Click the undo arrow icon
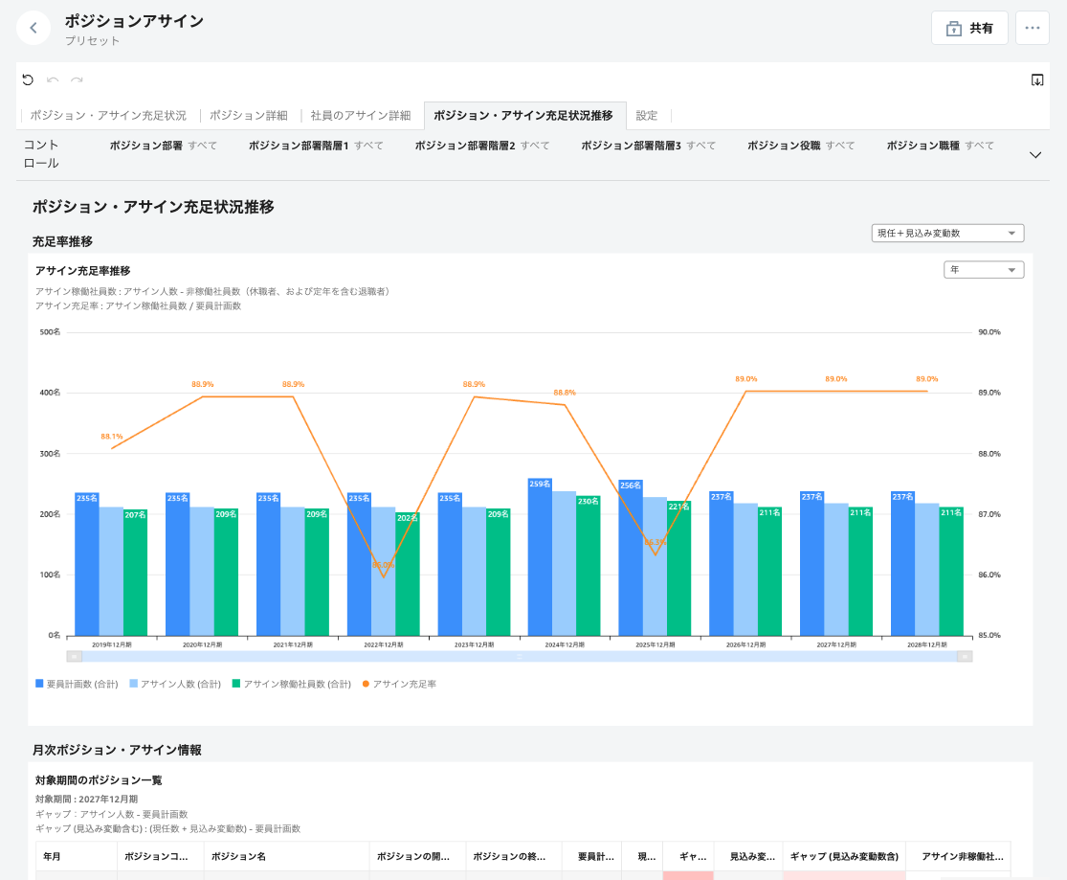1067x880 pixels. pyautogui.click(x=53, y=80)
